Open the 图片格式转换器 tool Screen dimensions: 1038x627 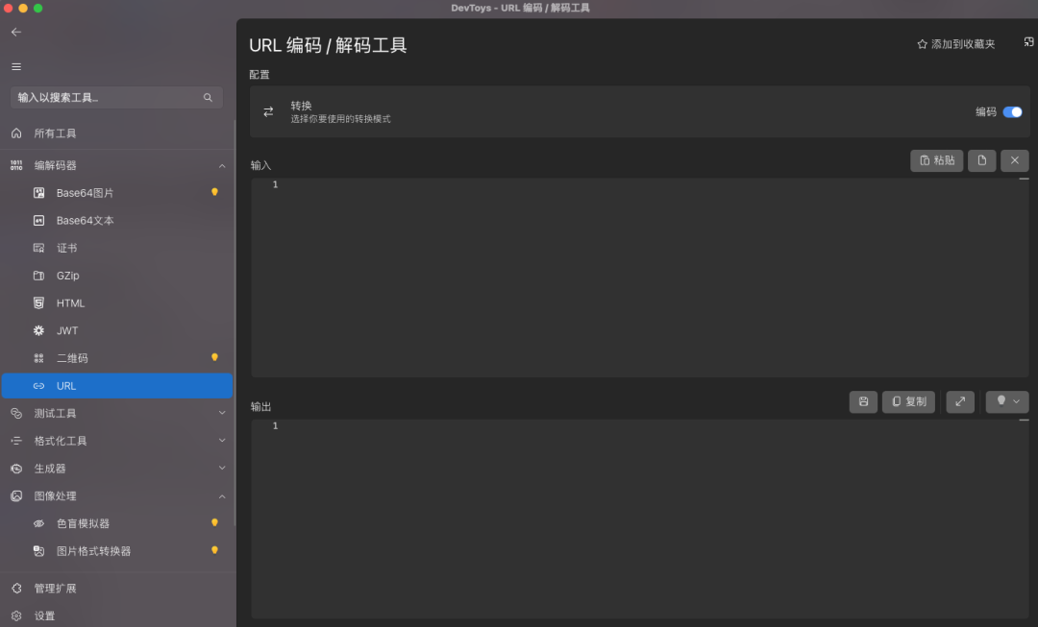117,551
